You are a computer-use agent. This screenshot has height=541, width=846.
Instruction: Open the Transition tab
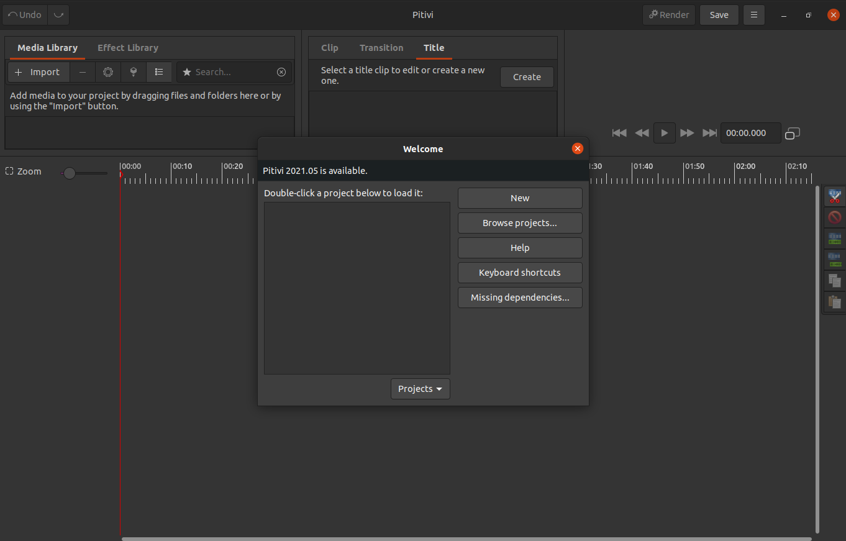click(x=381, y=48)
